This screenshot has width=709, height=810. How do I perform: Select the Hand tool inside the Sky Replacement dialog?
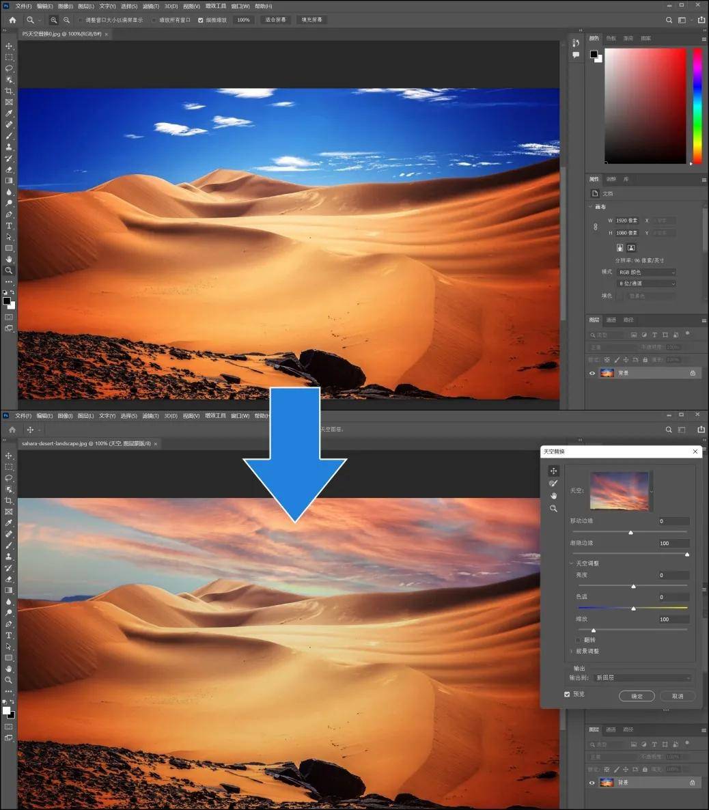point(553,496)
